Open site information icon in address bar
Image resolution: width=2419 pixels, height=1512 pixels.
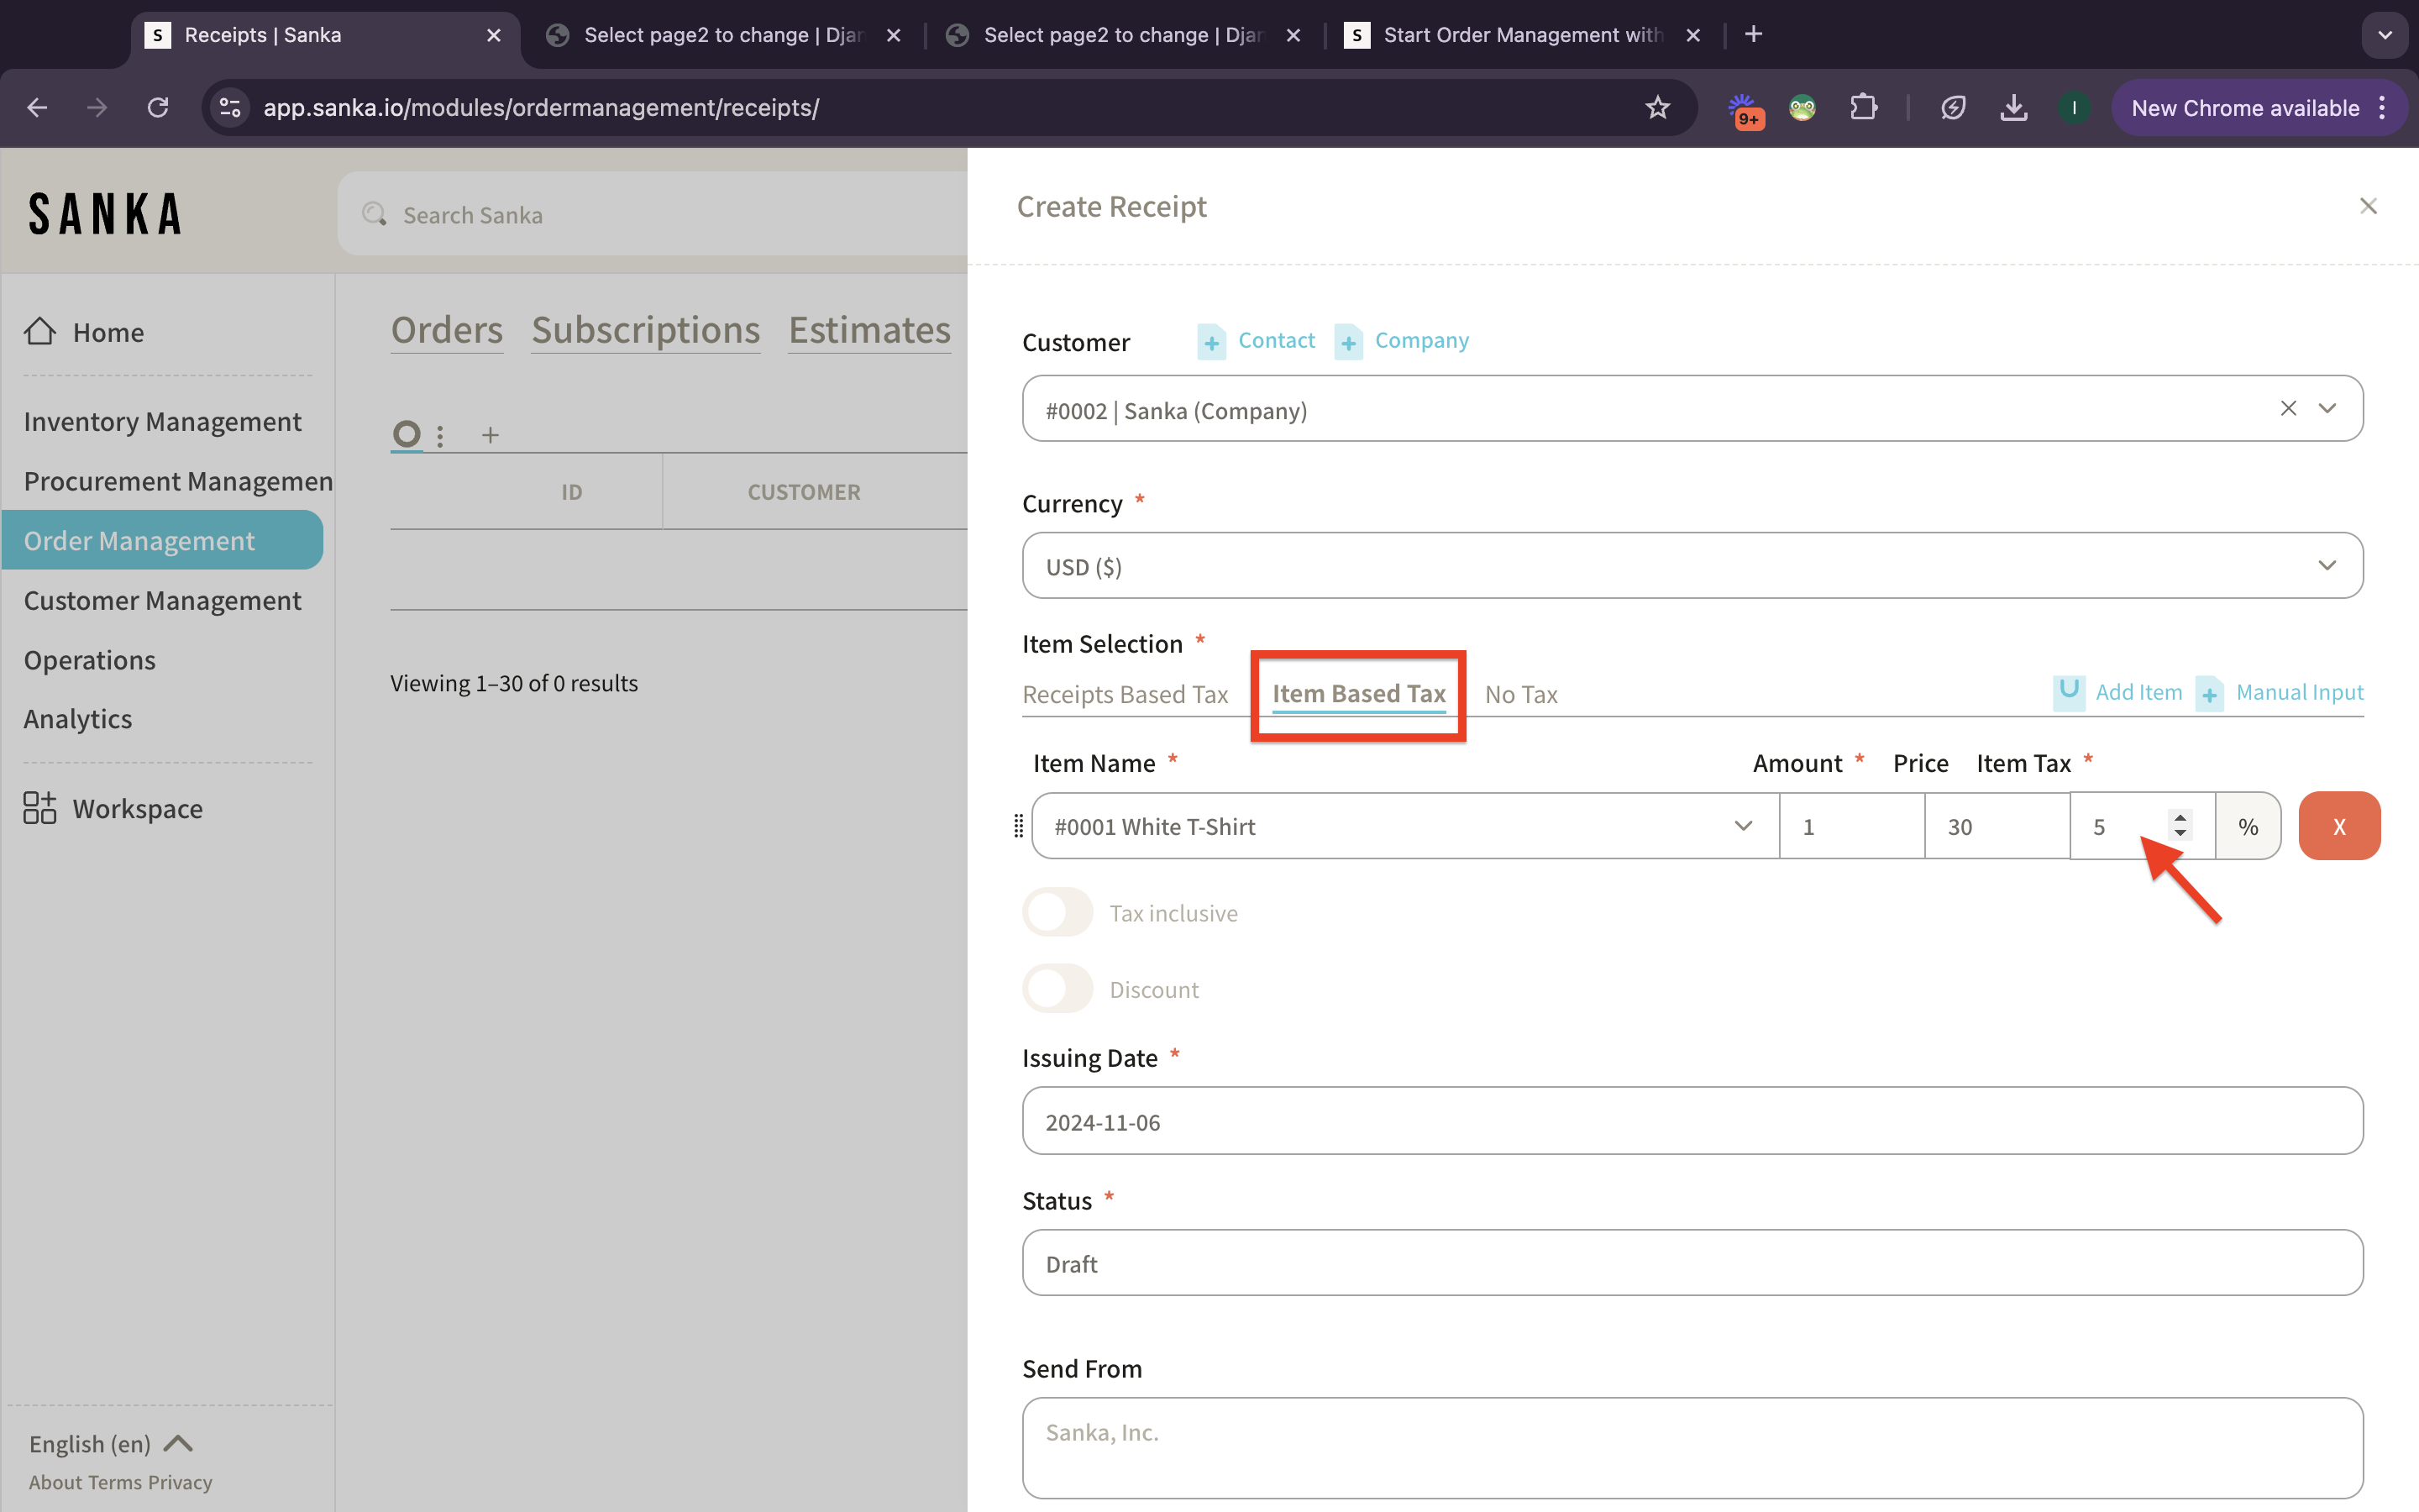tap(230, 107)
